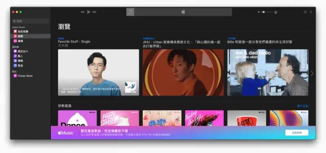The width and height of the screenshot is (326, 153).
Task: Click the Apple logo in now-playing display
Action: click(x=183, y=12)
